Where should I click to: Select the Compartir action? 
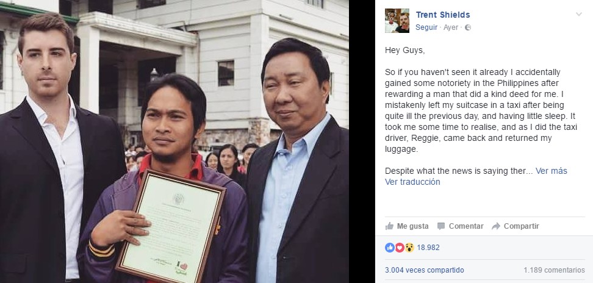[521, 226]
